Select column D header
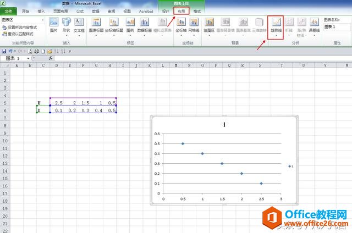352x233 pixels. pyautogui.click(x=57, y=65)
